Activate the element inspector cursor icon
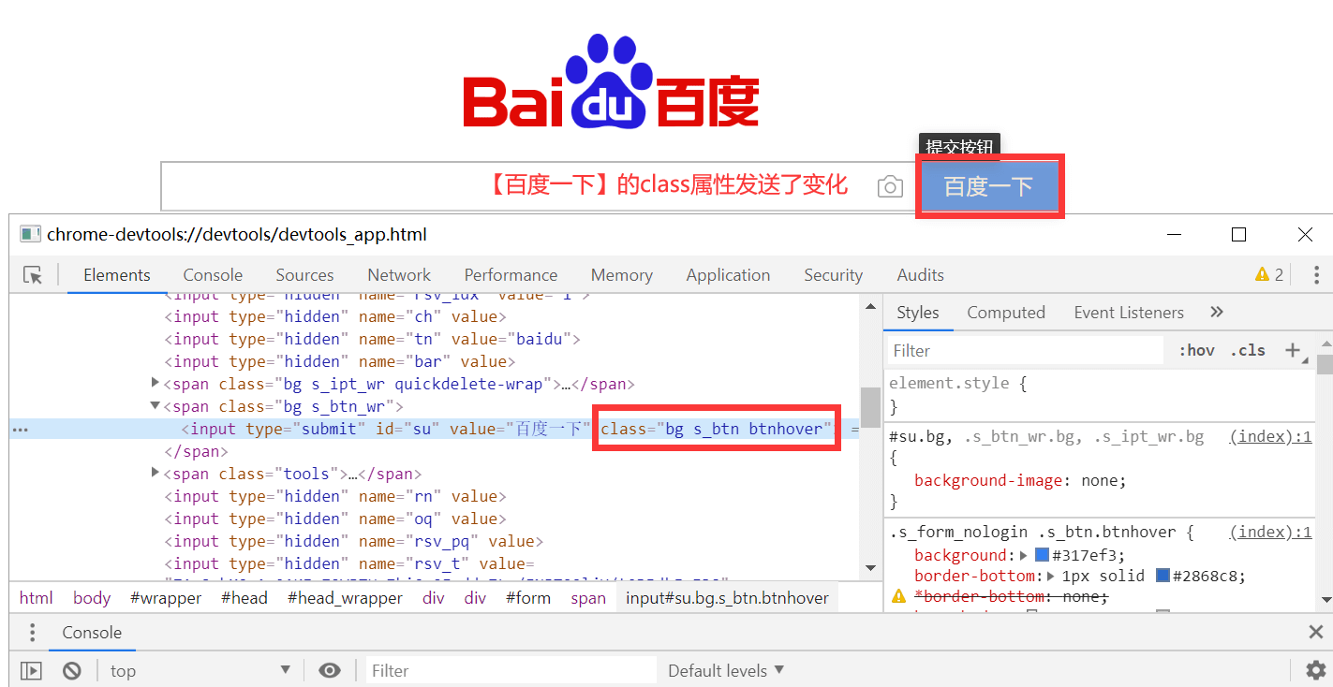 33,275
